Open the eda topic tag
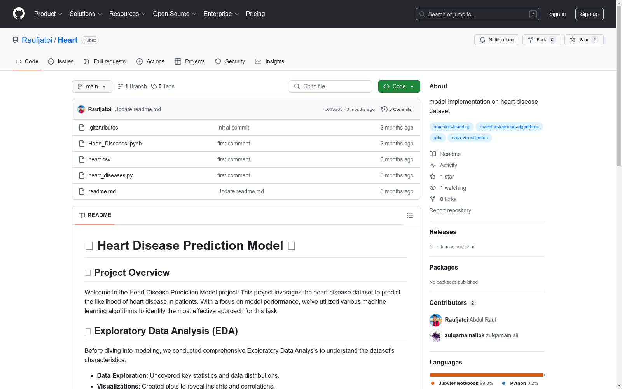The image size is (622, 389). [437, 138]
